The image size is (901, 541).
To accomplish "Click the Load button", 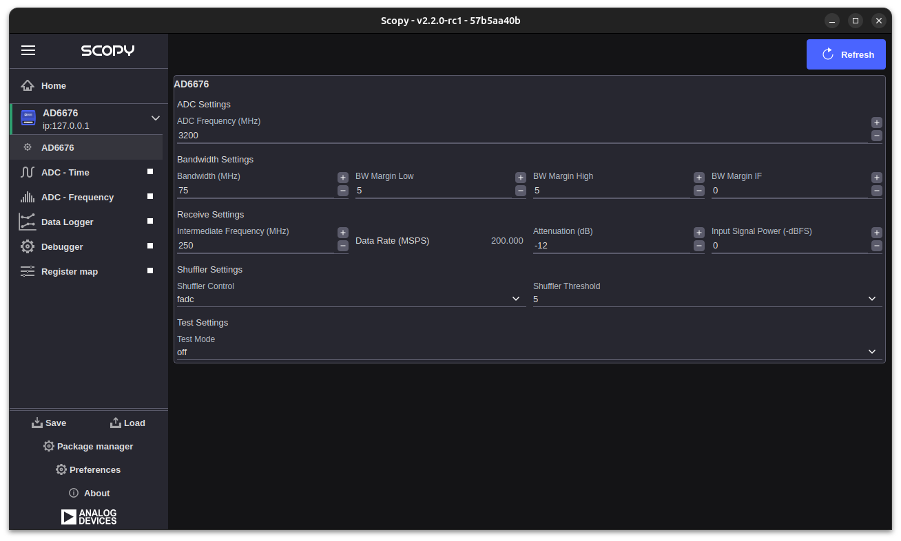I will pyautogui.click(x=128, y=423).
